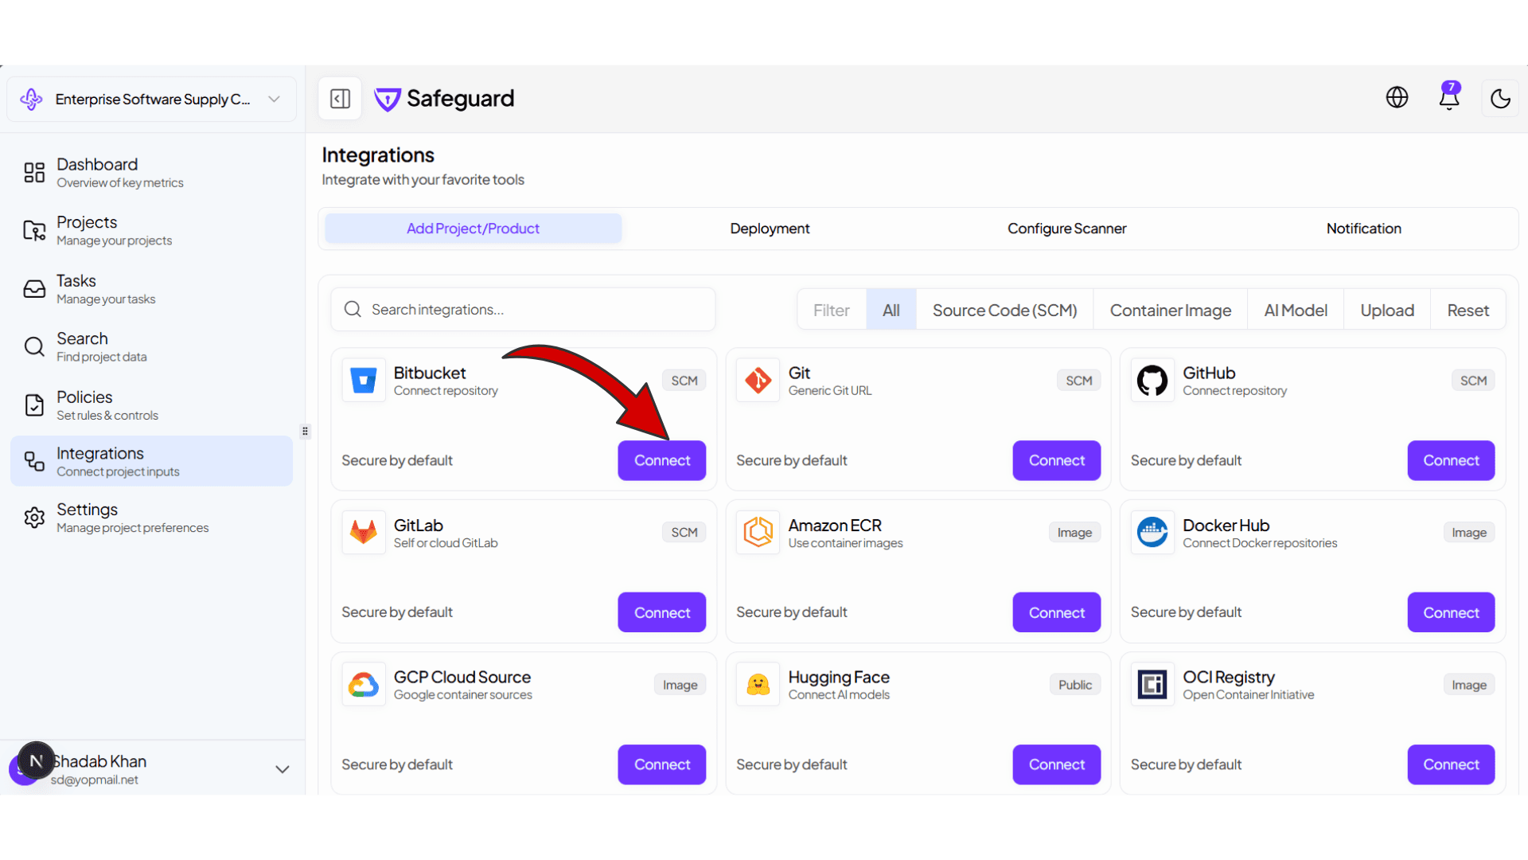Viewport: 1528px width, 860px height.
Task: Connect the Bitbucket integration
Action: tap(661, 460)
